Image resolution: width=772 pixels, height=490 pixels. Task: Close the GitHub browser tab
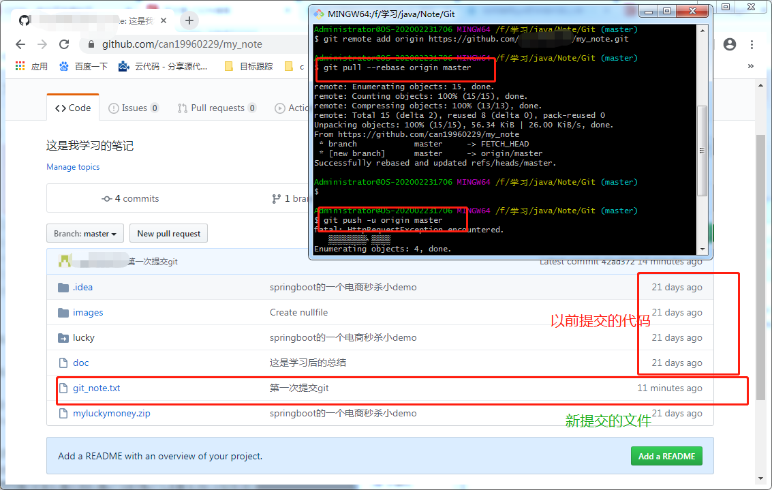point(164,20)
